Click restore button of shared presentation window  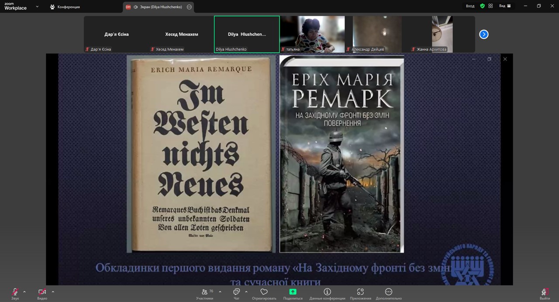489,59
